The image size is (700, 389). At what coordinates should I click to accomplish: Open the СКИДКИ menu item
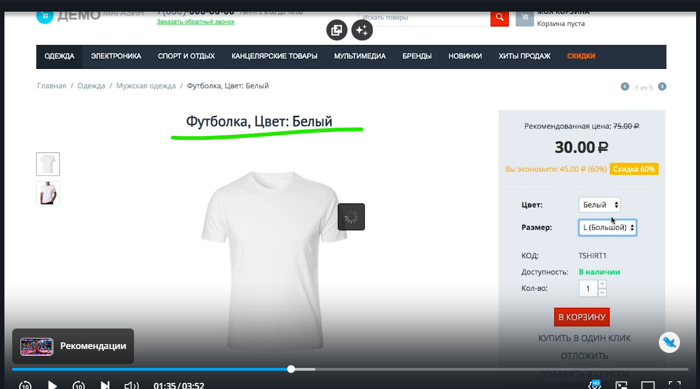pyautogui.click(x=581, y=56)
